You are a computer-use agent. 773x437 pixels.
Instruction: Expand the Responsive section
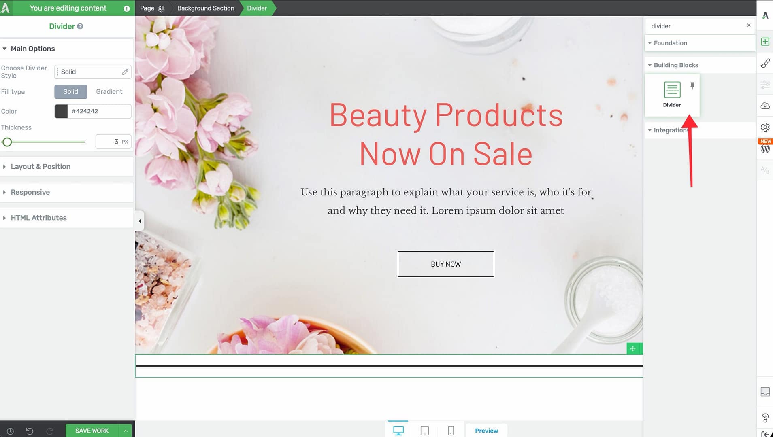(x=30, y=192)
